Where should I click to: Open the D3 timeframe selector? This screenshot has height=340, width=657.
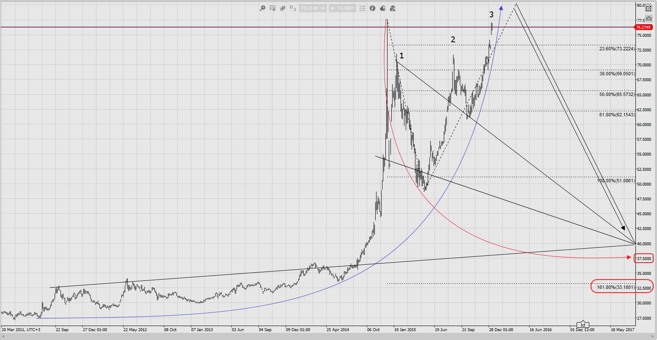pos(293,8)
